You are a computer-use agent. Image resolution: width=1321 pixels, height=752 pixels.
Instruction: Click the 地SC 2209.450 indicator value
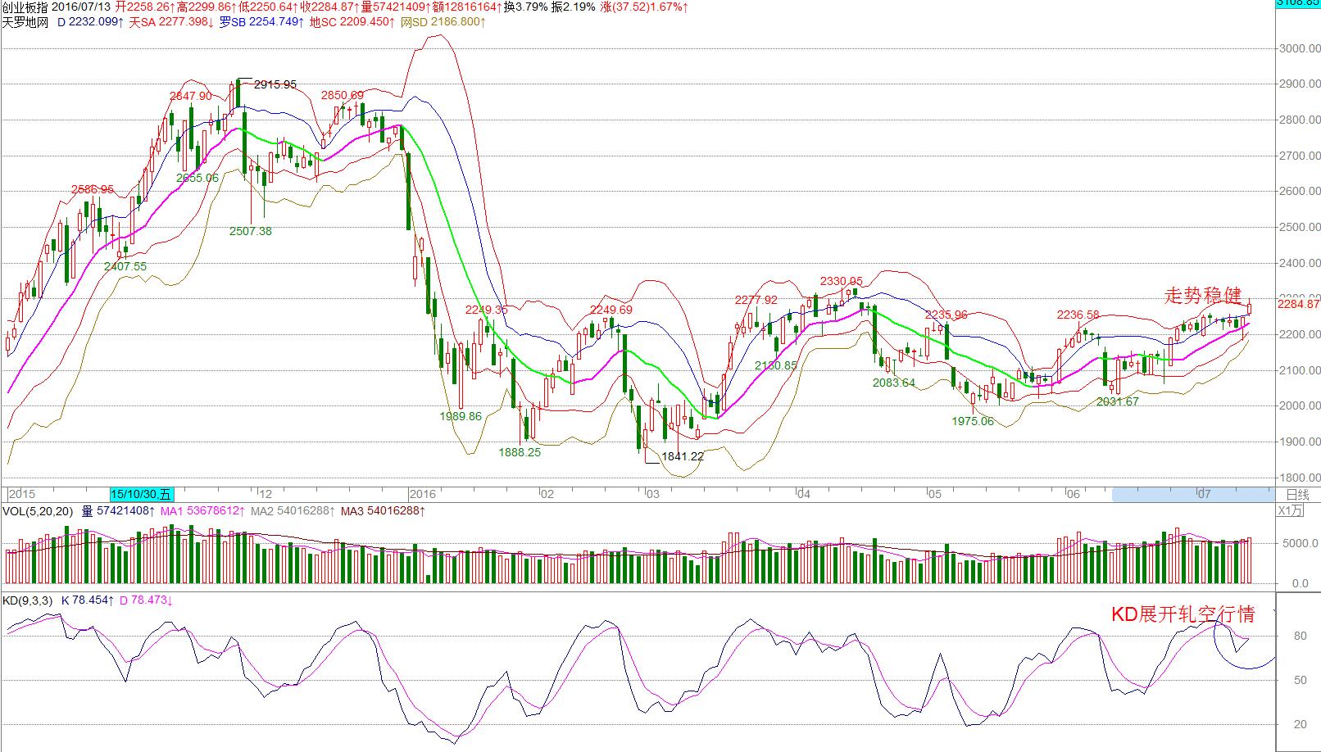(352, 22)
